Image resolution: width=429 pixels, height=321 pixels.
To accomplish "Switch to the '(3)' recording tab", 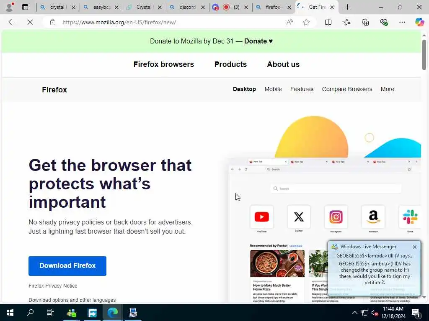I will pyautogui.click(x=230, y=8).
